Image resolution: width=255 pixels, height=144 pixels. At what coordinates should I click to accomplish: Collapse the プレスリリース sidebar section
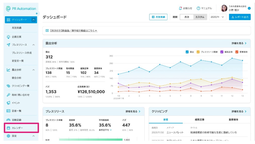[33, 45]
